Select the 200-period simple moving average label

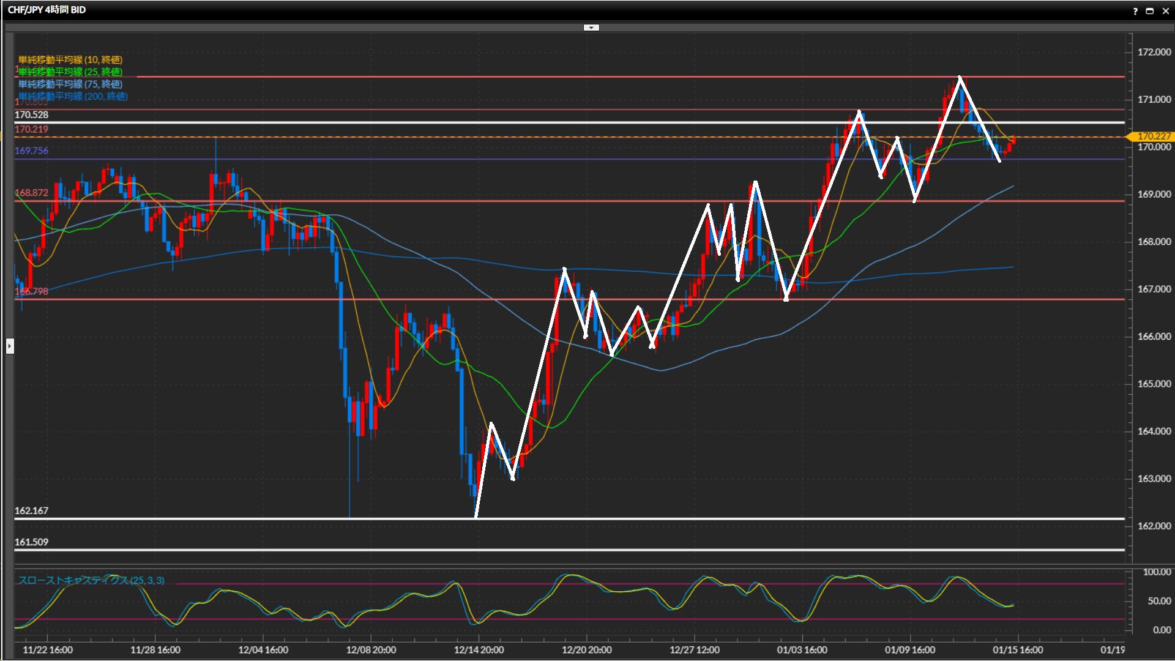[x=73, y=96]
